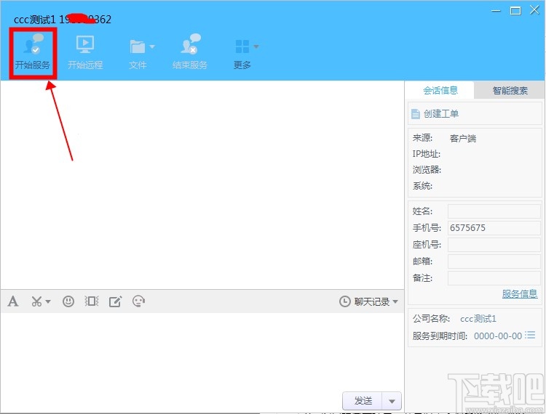This screenshot has height=414, width=546.
Task: Start remote session via 开始远程
Action: point(85,52)
